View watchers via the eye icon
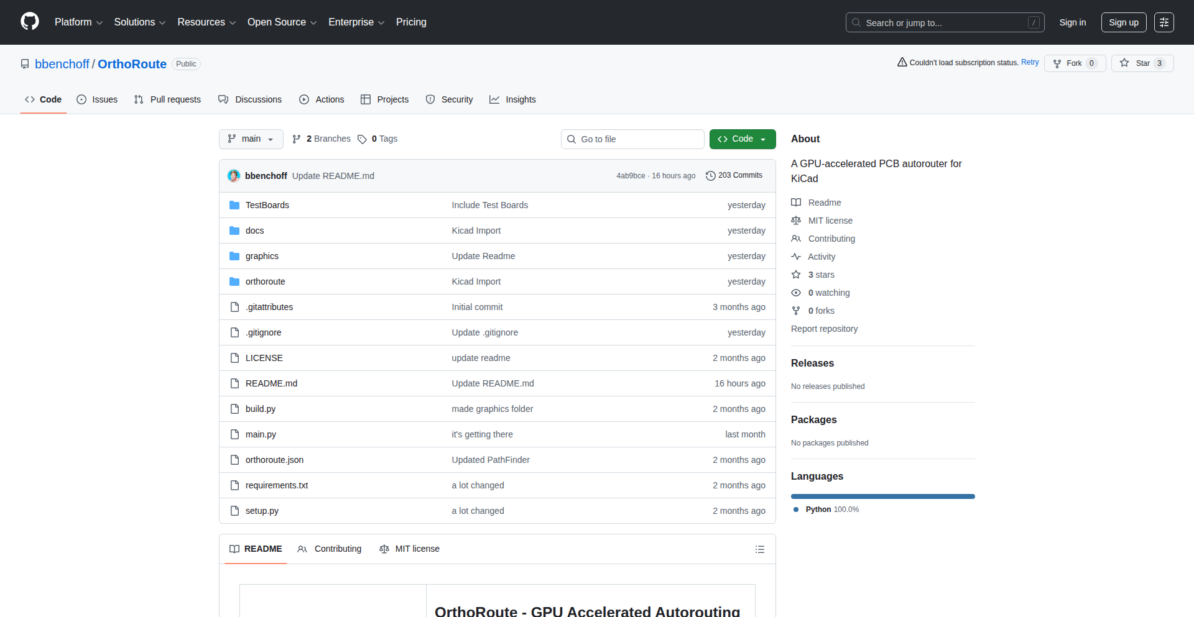The width and height of the screenshot is (1194, 617). [796, 293]
